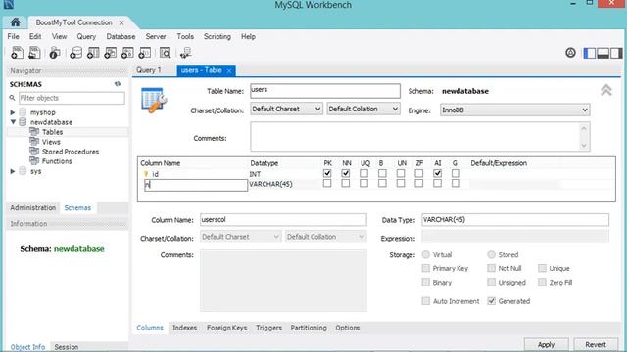Screen dimensions: 627x352
Task: Collapse table header double-chevron icon
Action: tap(606, 90)
